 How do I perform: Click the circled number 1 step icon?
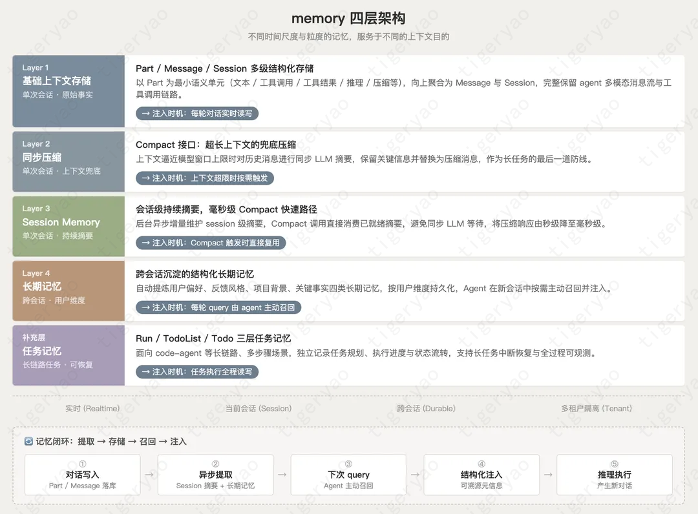click(82, 464)
